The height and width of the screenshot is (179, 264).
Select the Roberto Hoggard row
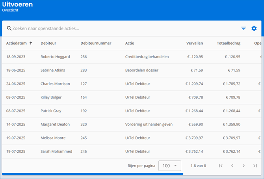[55, 57]
